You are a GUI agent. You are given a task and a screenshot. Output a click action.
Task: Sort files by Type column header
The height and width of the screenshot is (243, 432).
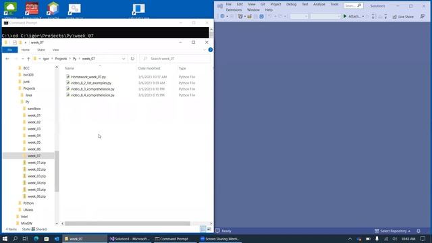(x=182, y=68)
